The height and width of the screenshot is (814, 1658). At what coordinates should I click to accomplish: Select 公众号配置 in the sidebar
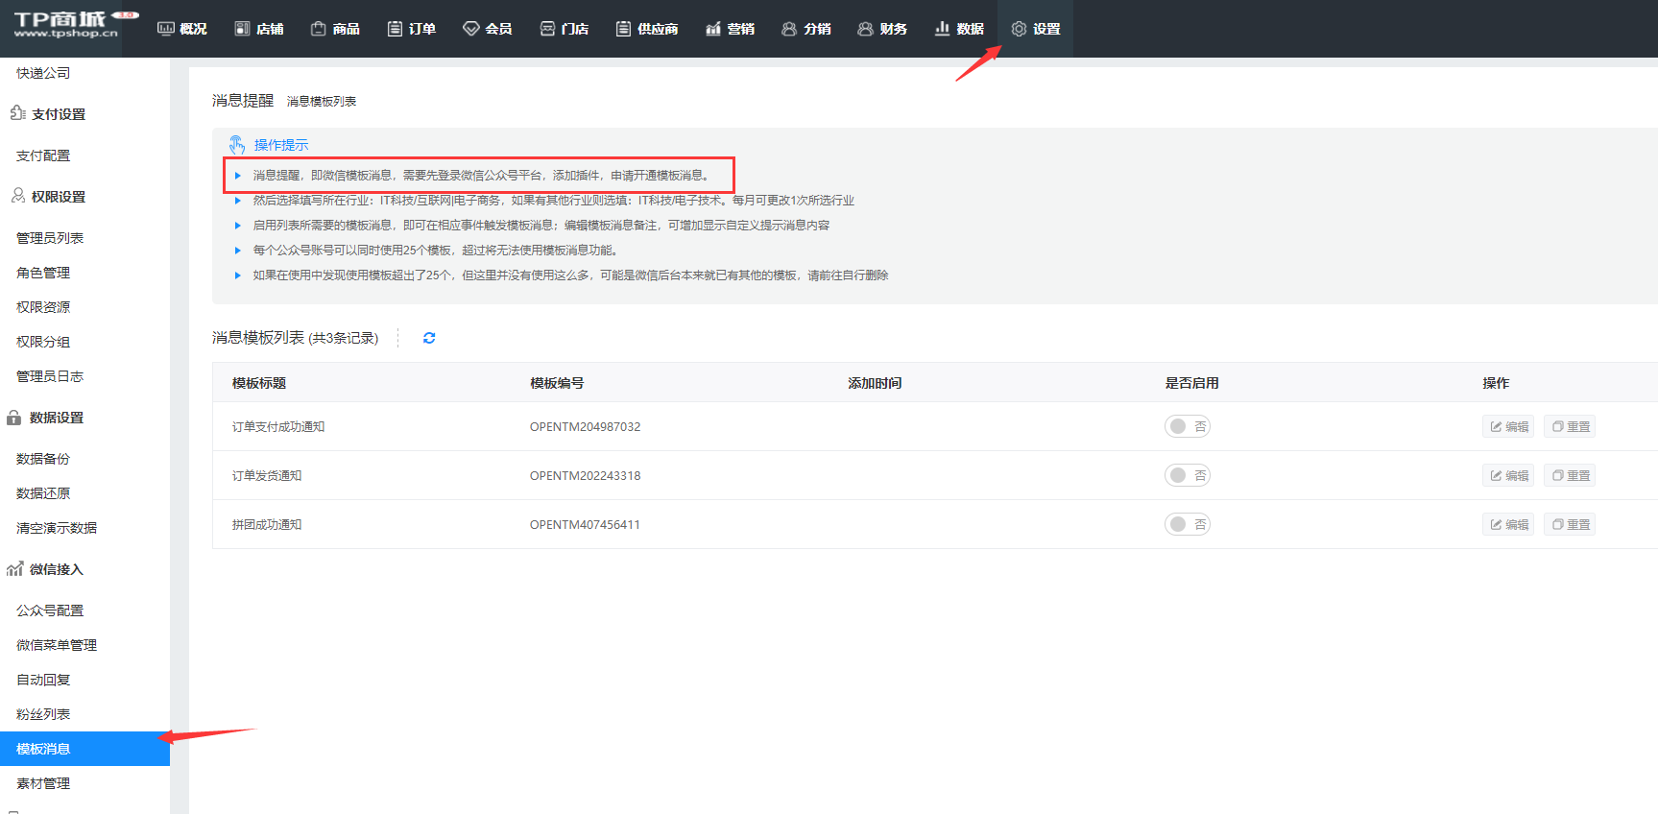coord(50,610)
